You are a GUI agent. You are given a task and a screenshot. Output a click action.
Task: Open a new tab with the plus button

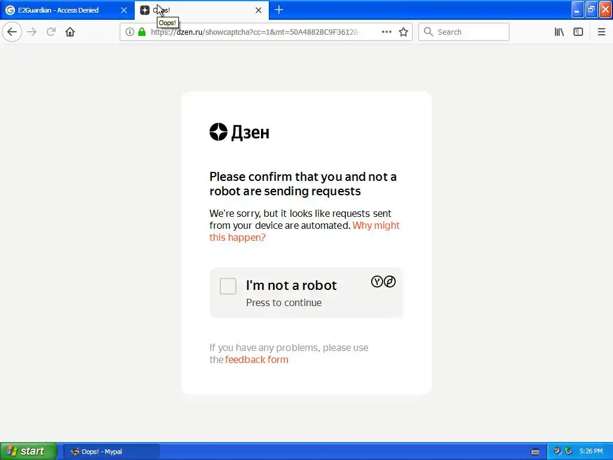click(x=279, y=10)
